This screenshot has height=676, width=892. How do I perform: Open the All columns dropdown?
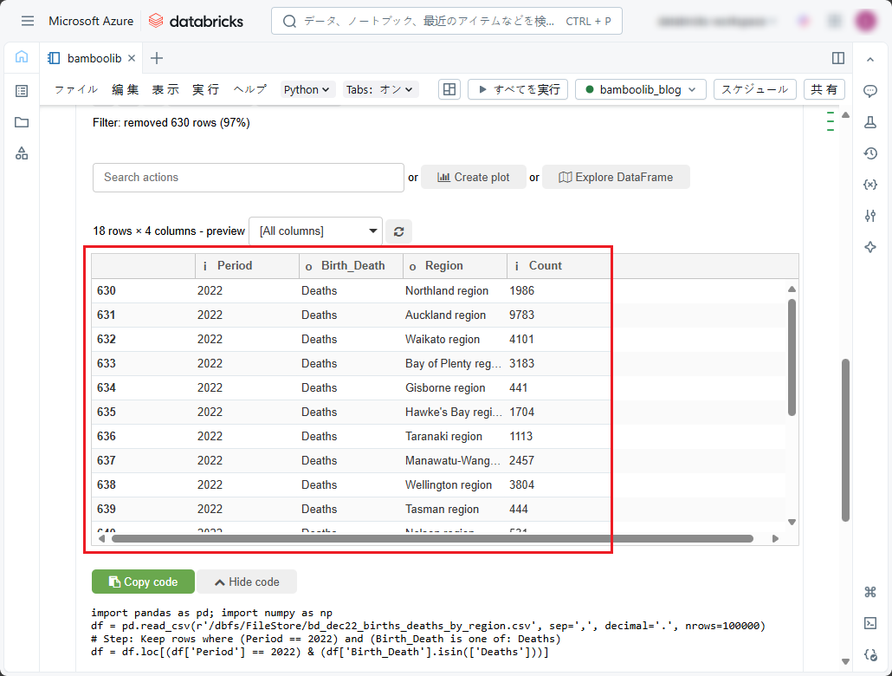[315, 231]
